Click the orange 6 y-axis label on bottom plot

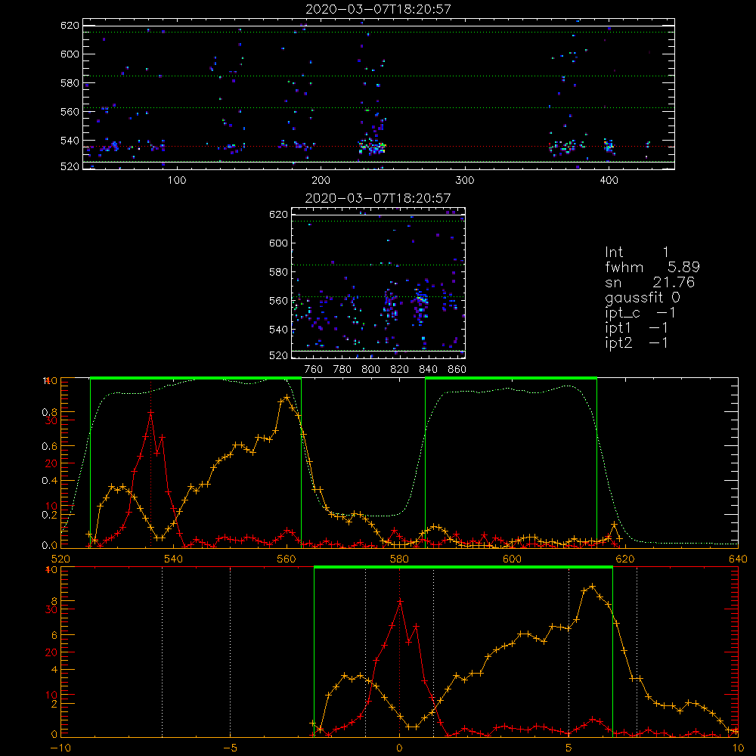54,636
